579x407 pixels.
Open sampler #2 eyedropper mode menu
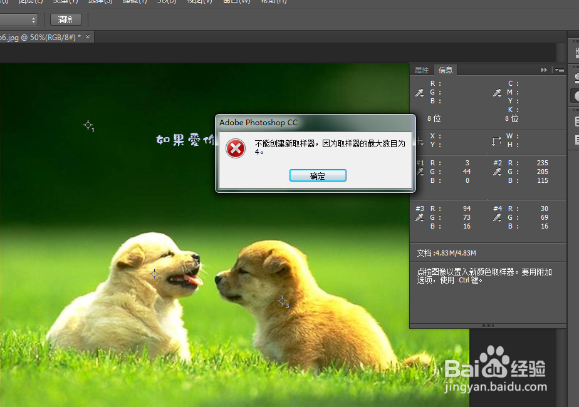click(498, 172)
